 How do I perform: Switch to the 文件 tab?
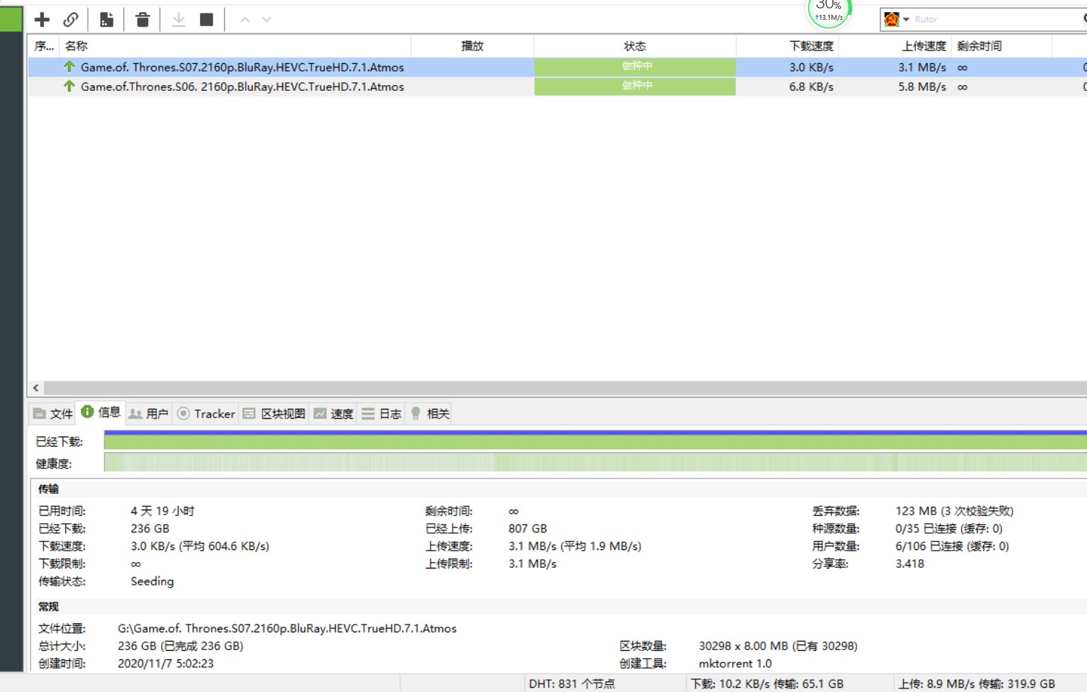pos(53,414)
